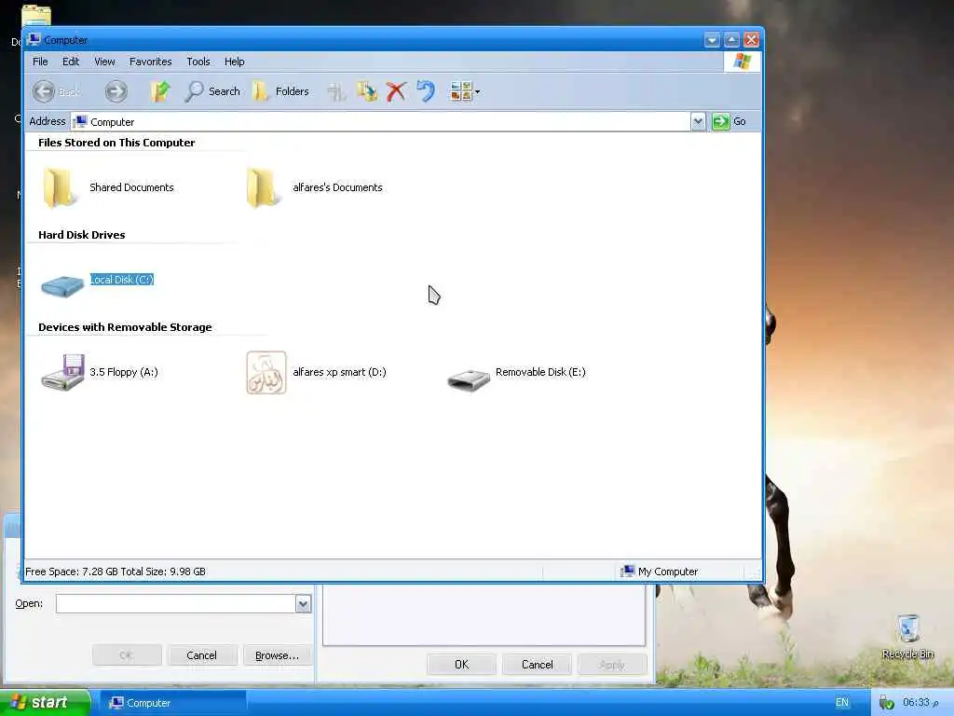954x716 pixels.
Task: Expand the Open dropdown in Run dialog
Action: [x=303, y=603]
